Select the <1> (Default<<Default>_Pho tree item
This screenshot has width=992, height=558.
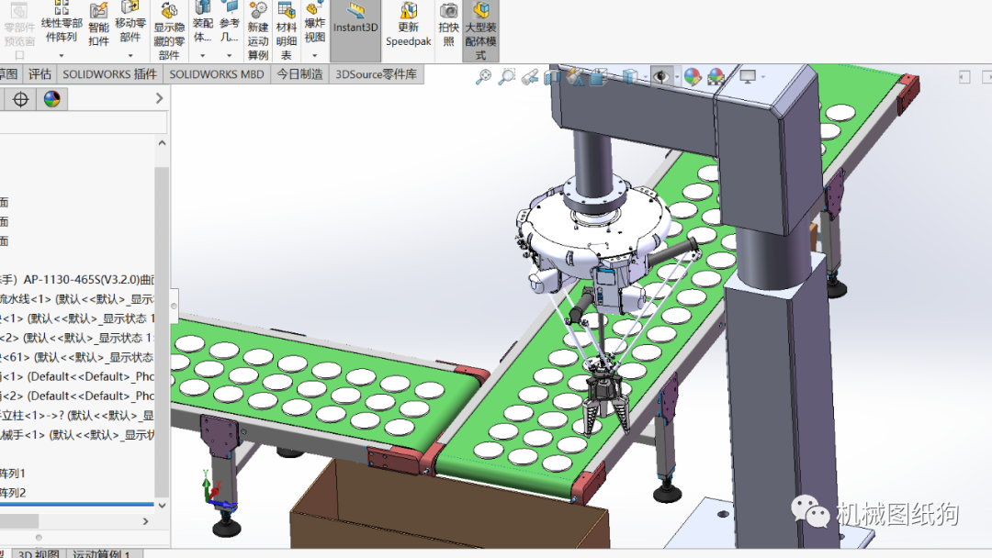point(77,376)
